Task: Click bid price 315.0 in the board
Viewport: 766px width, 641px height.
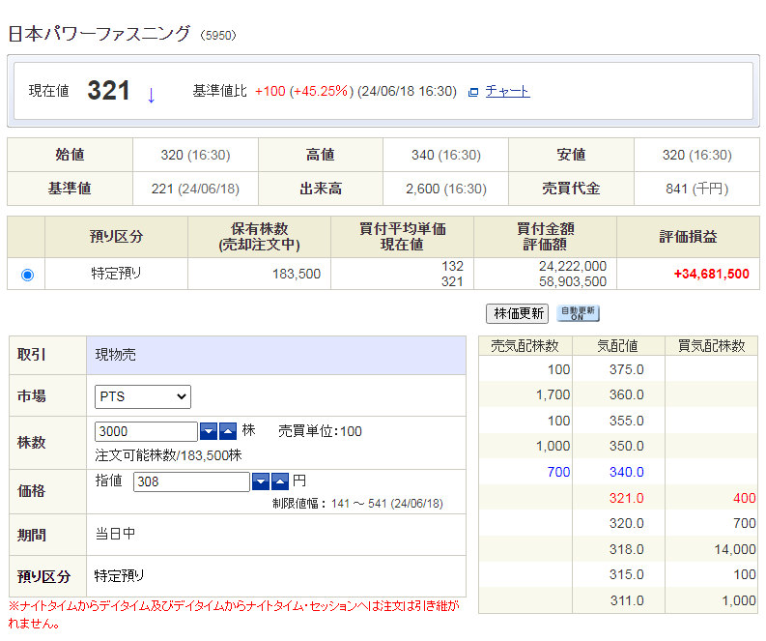Action: (x=626, y=574)
